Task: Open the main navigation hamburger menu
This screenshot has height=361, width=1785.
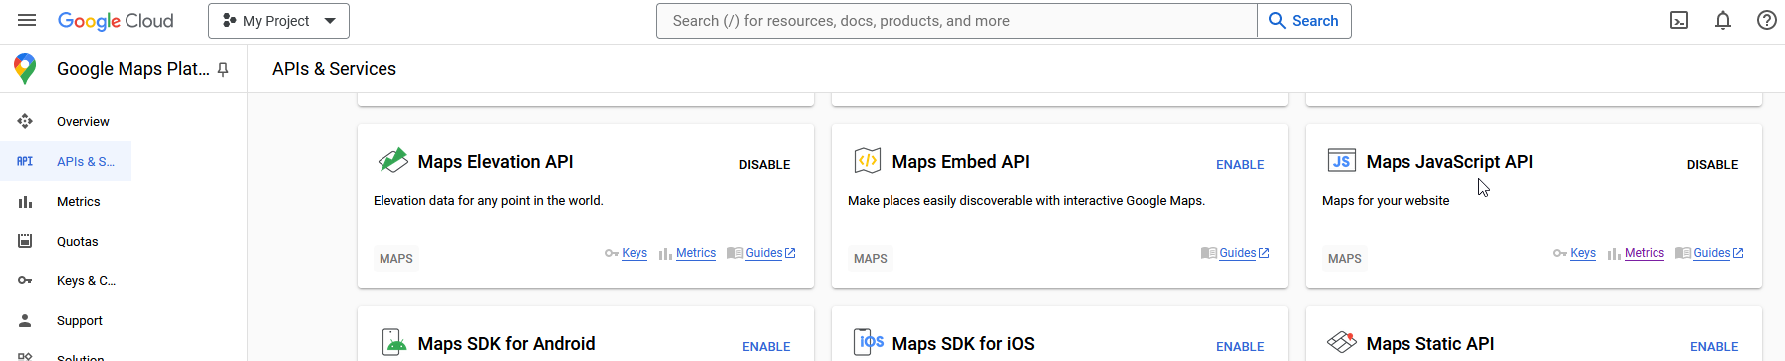Action: point(27,21)
